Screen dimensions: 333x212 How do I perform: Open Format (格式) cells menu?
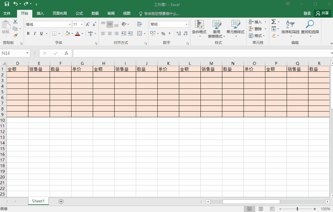coord(257,36)
